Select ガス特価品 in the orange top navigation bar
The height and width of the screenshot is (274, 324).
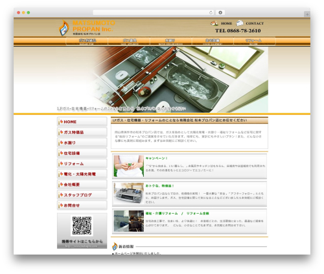tap(87, 41)
